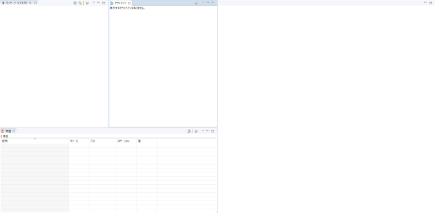Toggle Link with Editor in Package Explorer
This screenshot has width=435, height=213.
pos(80,3)
